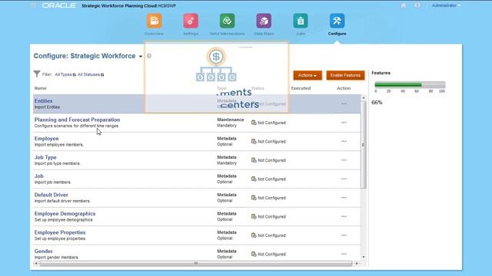Open the Employee Properties link
This screenshot has width=492, height=276.
click(60, 232)
